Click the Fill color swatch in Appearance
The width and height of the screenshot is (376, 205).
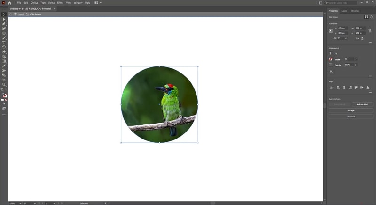(x=331, y=53)
